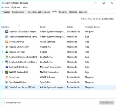Click the Microsoft OneDrive cloud icon
The height and width of the screenshot is (107, 116).
click(7, 67)
